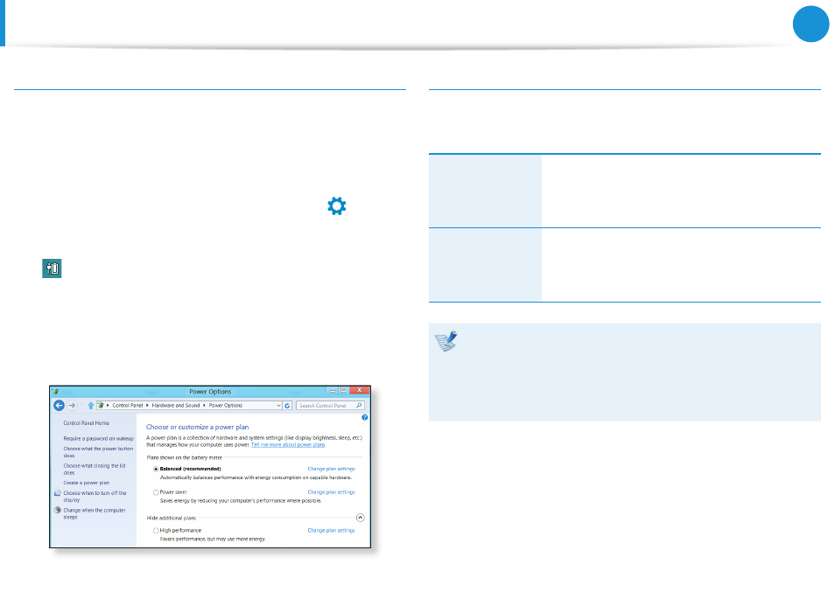835x592 pixels.
Task: Click the teal battery power icon
Action: click(53, 268)
